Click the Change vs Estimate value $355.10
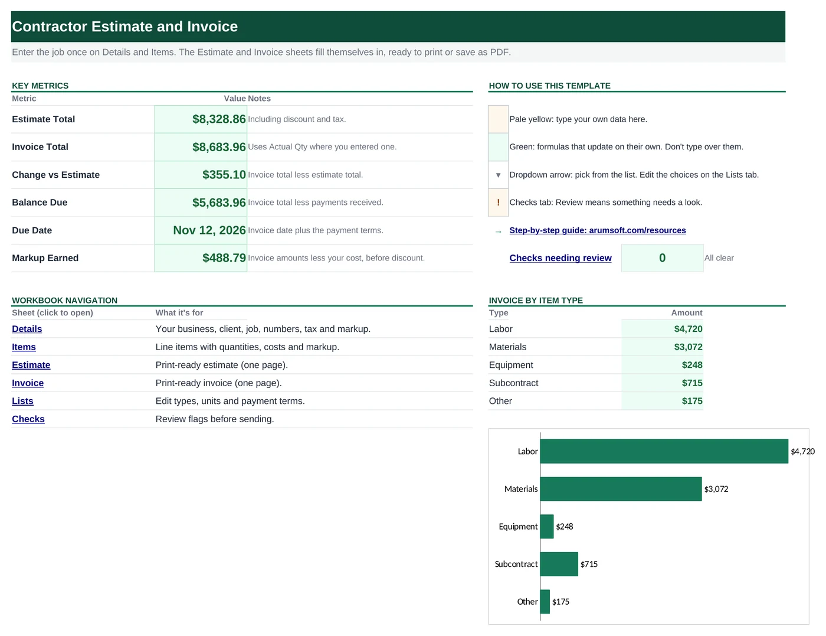Viewport: 826px width, 636px height. 201,175
